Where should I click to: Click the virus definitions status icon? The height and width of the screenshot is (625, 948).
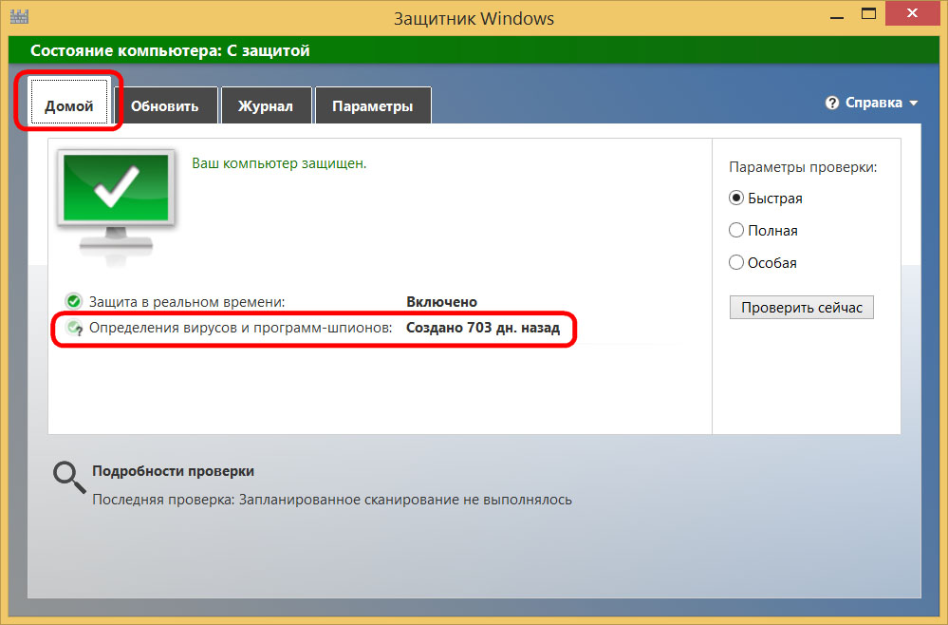pyautogui.click(x=74, y=328)
